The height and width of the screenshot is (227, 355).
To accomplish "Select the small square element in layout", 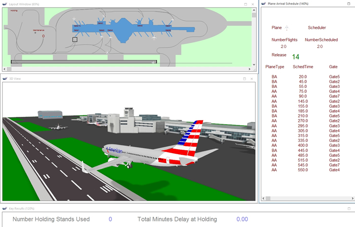I will click(75, 39).
